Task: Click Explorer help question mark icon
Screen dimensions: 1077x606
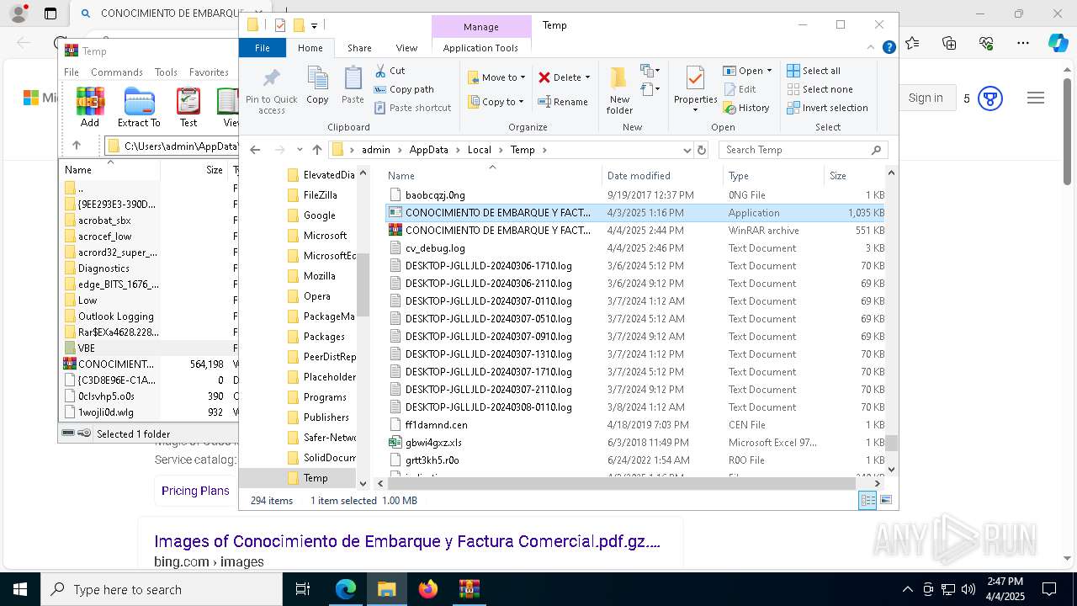Action: coord(889,48)
